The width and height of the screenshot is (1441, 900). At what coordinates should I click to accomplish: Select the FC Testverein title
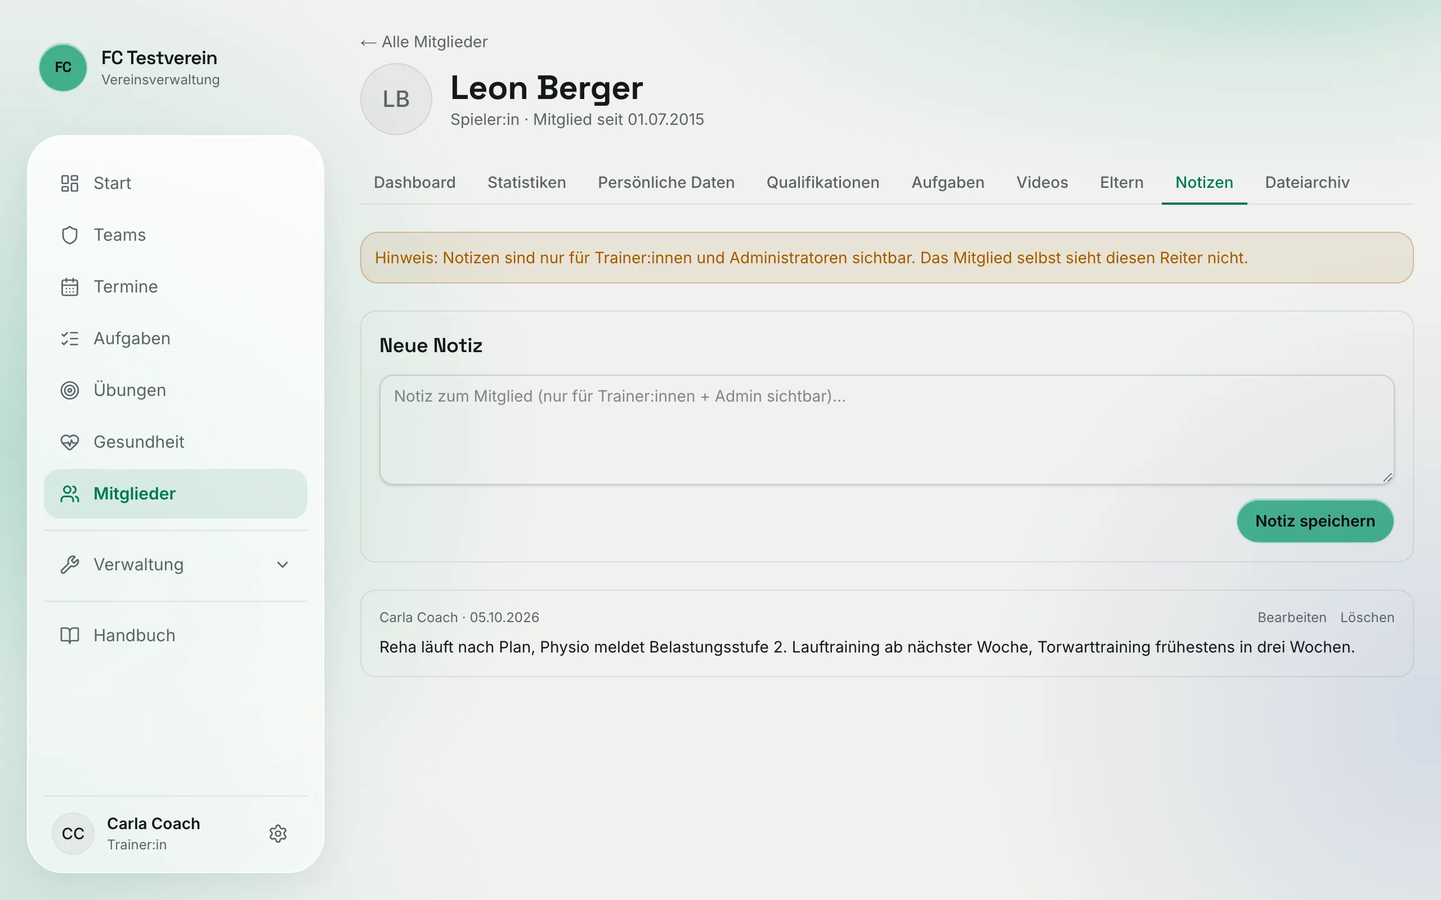(x=159, y=58)
